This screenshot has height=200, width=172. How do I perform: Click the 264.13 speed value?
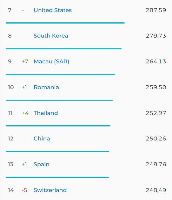(x=156, y=61)
